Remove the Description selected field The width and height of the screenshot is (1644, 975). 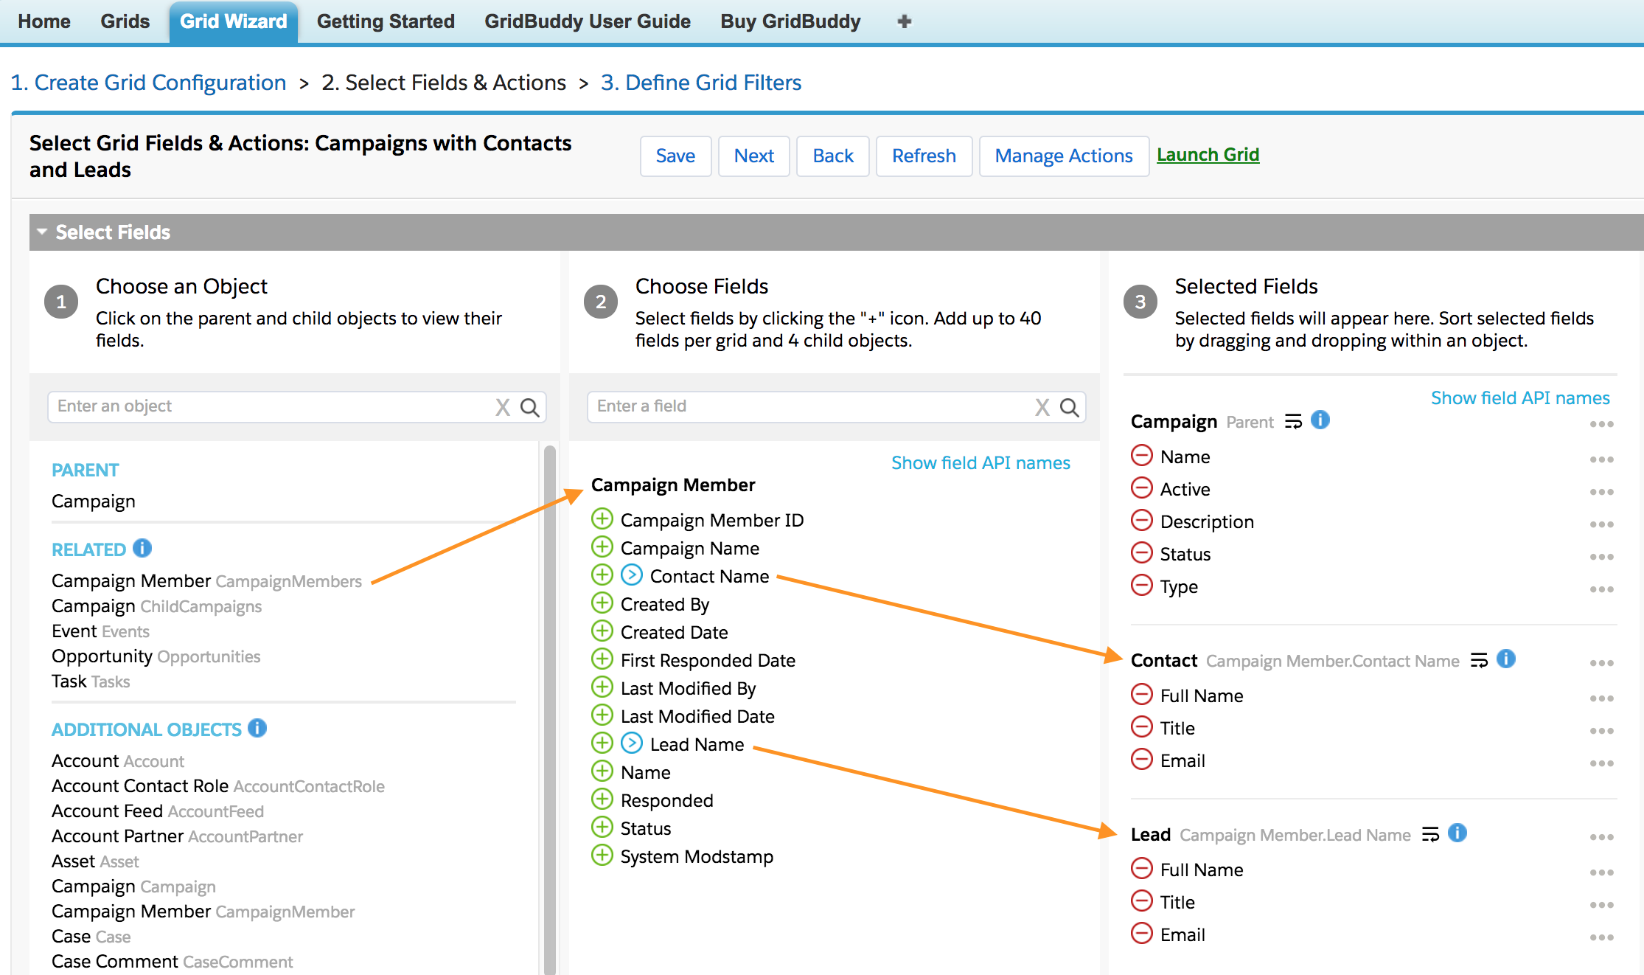[1141, 521]
